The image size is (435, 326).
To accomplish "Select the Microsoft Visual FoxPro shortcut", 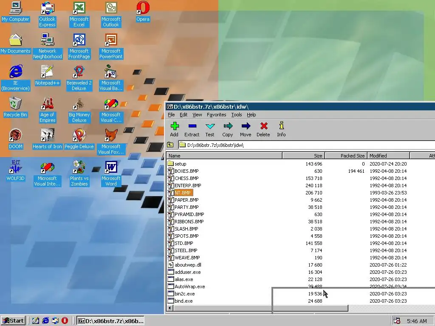I will point(111,142).
